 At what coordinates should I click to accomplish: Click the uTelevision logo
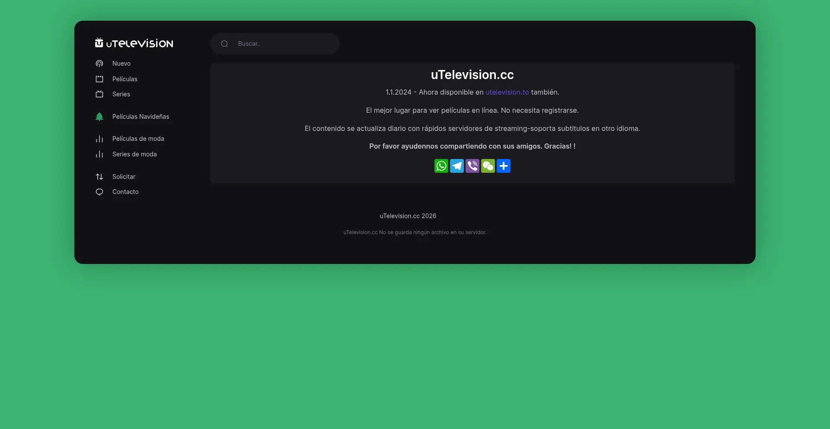pos(134,43)
